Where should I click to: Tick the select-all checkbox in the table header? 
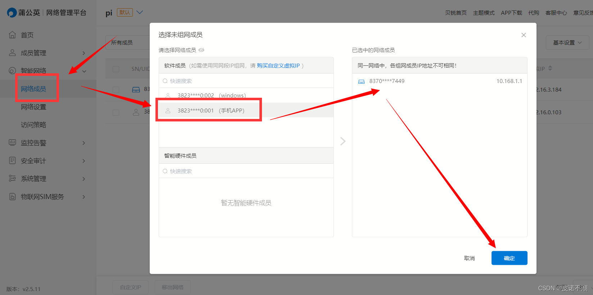click(x=116, y=69)
